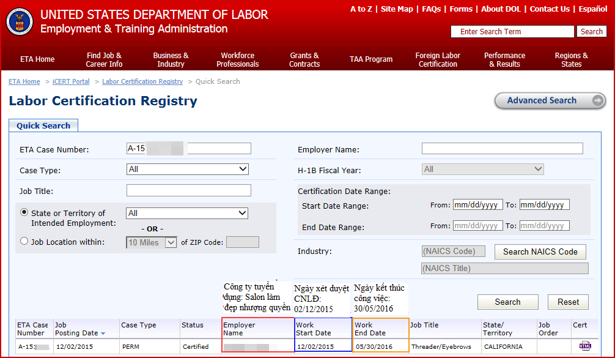Switch to the Quick Search tab
This screenshot has width=615, height=358.
[x=43, y=125]
